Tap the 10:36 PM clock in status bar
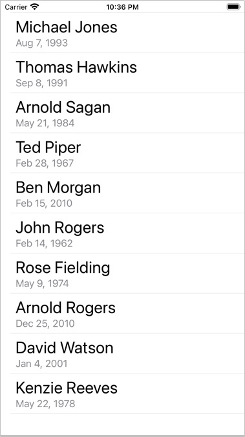 coord(122,7)
